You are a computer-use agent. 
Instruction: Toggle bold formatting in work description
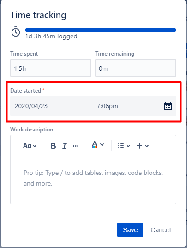click(54, 146)
